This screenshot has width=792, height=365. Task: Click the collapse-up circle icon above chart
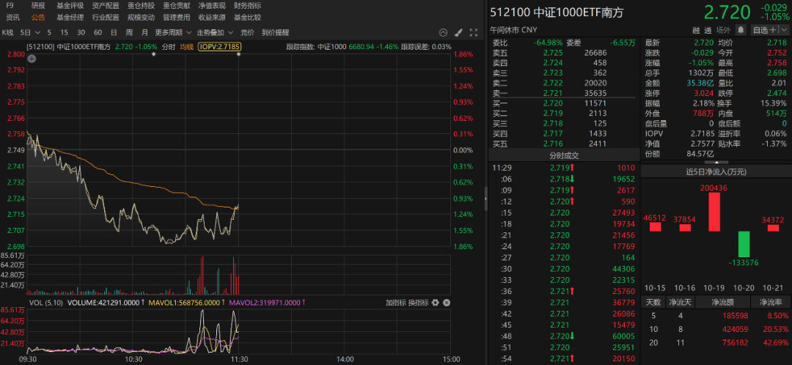443,32
